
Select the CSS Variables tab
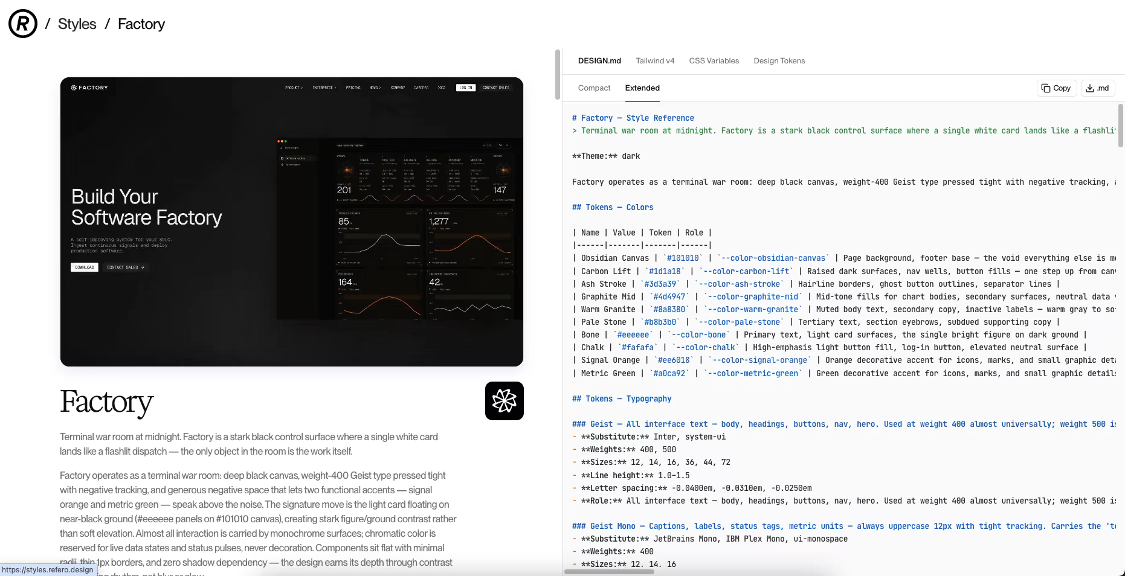click(714, 61)
